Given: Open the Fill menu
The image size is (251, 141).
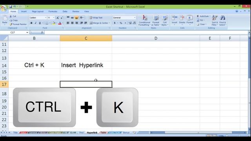Looking at the screenshot, I should coord(200,20).
